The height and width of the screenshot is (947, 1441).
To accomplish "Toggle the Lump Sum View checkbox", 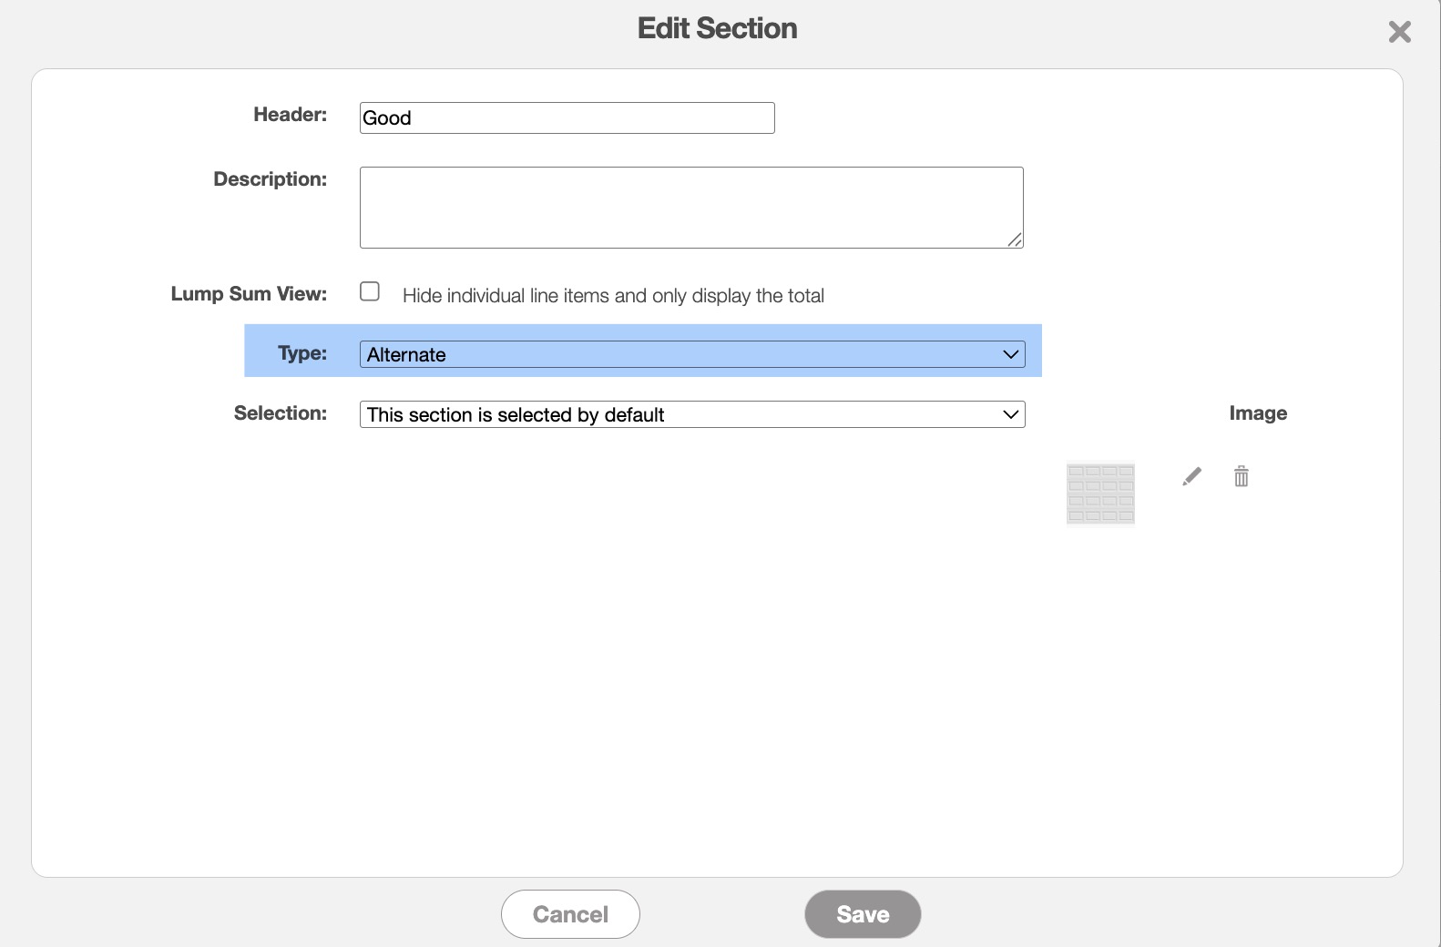I will tap(370, 291).
